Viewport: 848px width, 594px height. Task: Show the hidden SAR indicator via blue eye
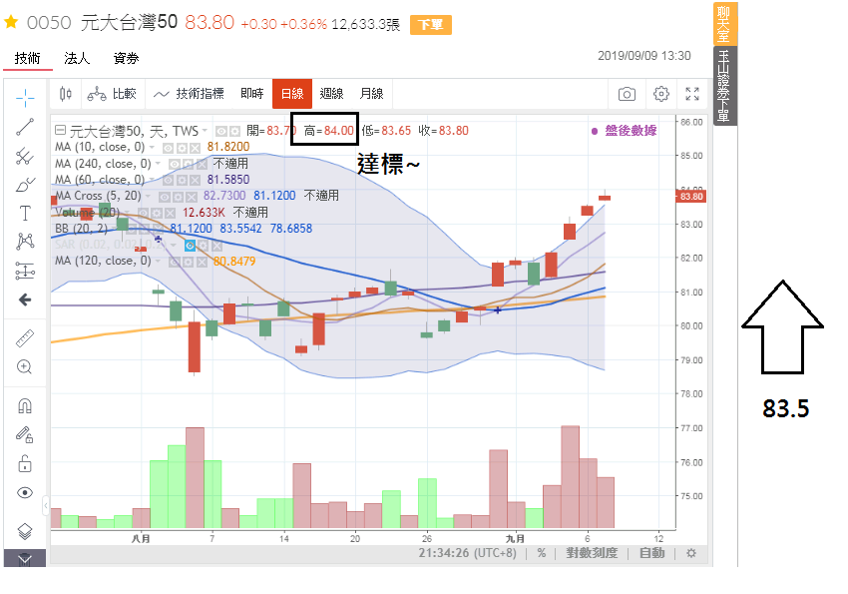pos(190,246)
